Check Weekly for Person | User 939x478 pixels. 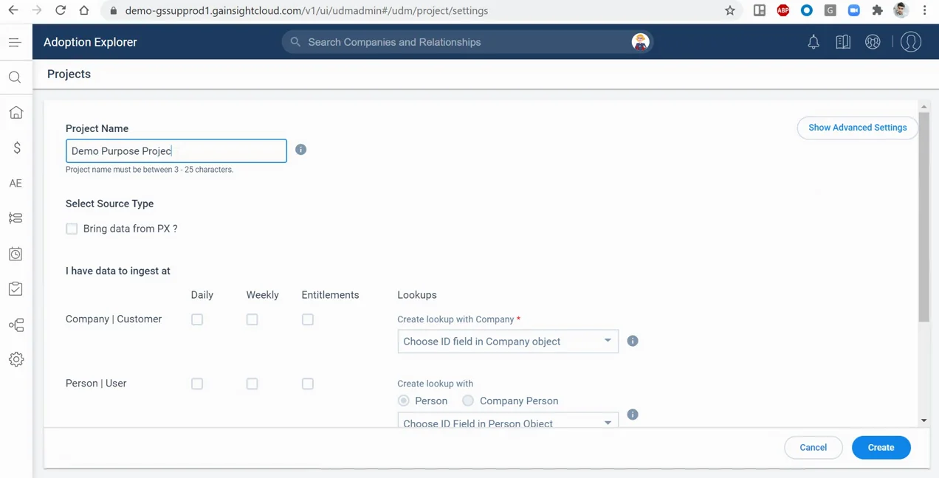252,384
